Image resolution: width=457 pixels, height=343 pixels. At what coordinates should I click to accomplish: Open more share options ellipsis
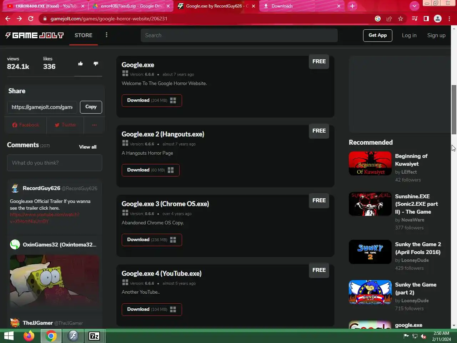94,125
